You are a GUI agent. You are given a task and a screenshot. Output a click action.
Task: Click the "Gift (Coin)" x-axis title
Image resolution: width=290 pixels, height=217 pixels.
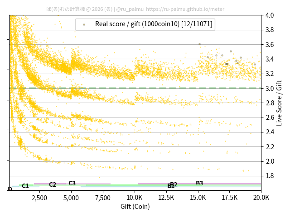pos(135,207)
